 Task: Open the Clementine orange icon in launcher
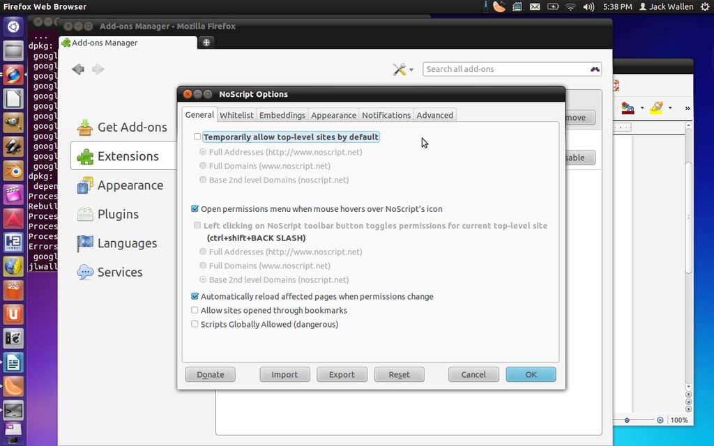13,386
